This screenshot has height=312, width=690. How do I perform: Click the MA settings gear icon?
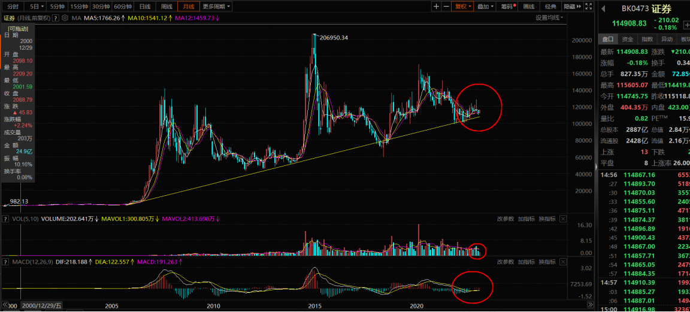[x=65, y=18]
